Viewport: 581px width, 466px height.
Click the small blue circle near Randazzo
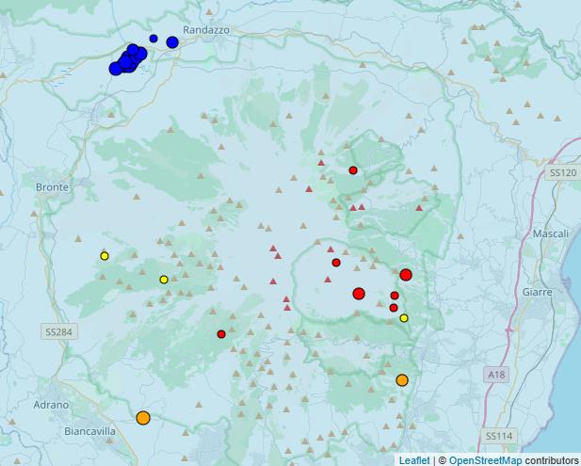(153, 39)
